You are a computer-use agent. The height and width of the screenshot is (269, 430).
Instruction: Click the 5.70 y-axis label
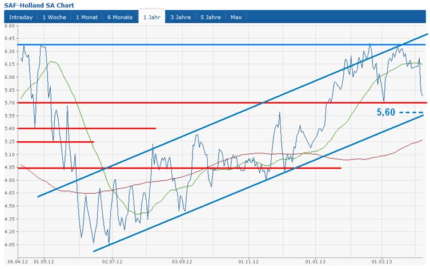[x=10, y=103]
